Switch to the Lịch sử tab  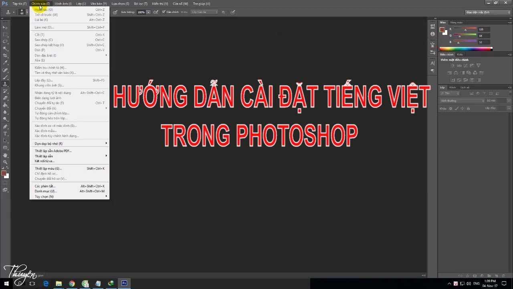(465, 87)
